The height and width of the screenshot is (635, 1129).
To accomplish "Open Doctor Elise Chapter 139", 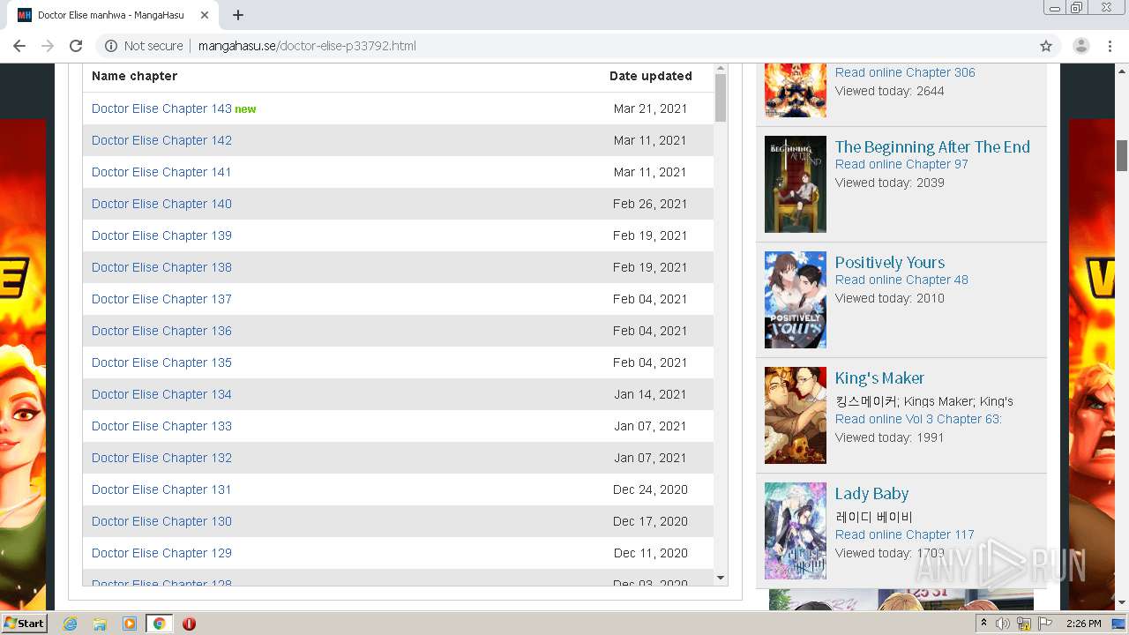I will coord(161,235).
